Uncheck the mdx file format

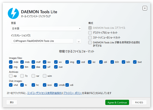point(11,62)
